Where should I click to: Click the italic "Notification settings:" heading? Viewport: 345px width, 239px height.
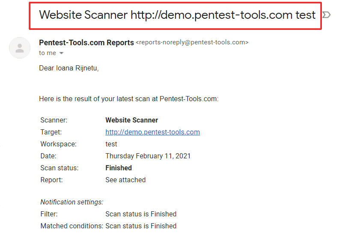click(x=72, y=202)
